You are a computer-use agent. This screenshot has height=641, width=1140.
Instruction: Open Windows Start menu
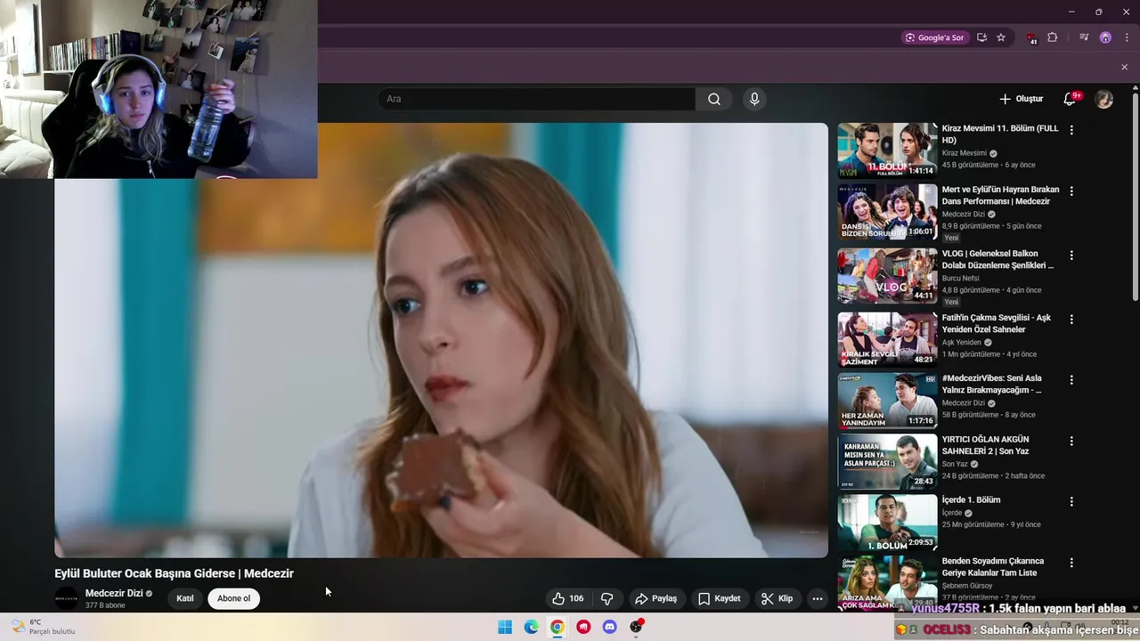[x=505, y=627]
